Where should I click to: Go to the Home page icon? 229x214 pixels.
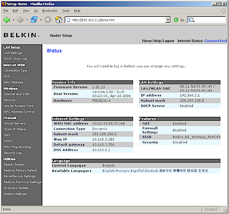58,20
